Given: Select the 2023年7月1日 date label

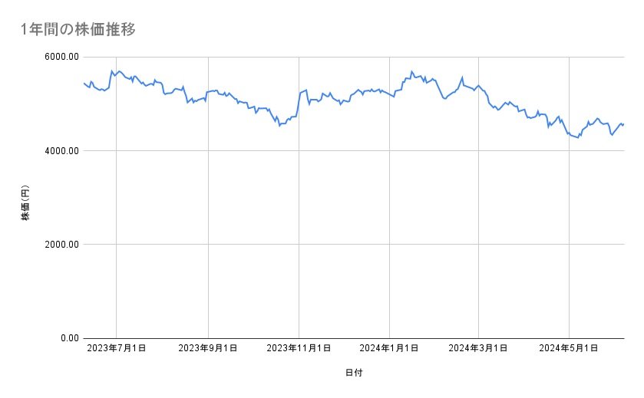Looking at the screenshot, I should point(117,348).
